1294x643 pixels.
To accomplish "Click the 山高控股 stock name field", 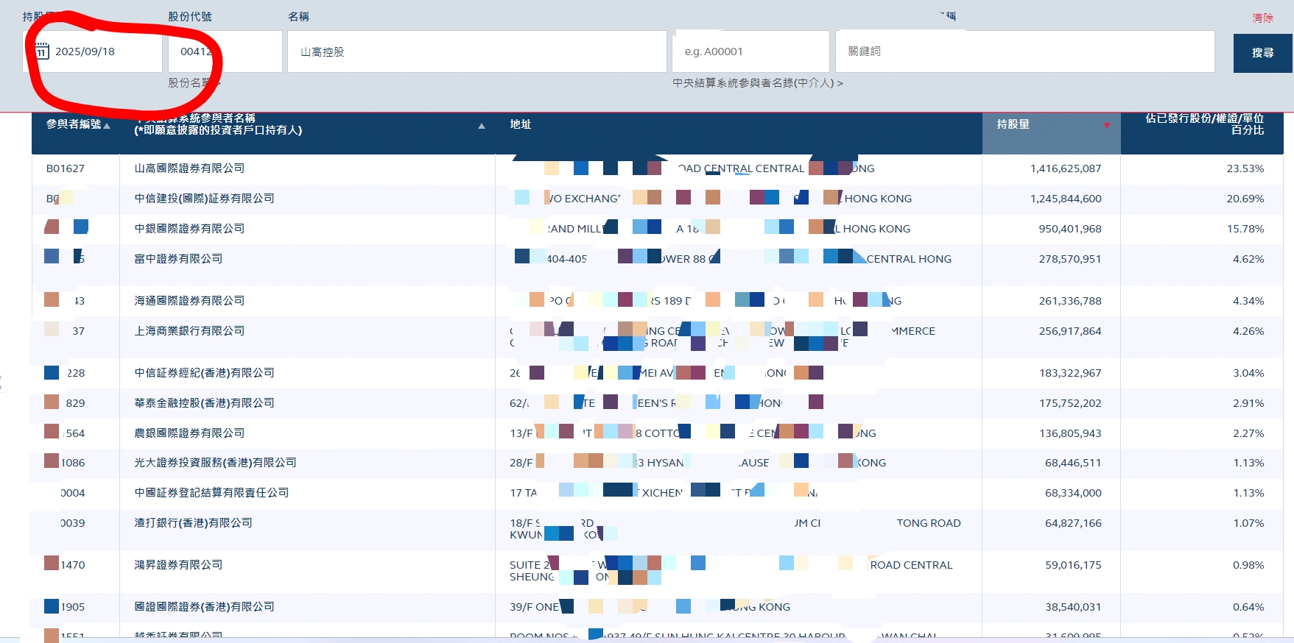I will (x=477, y=51).
